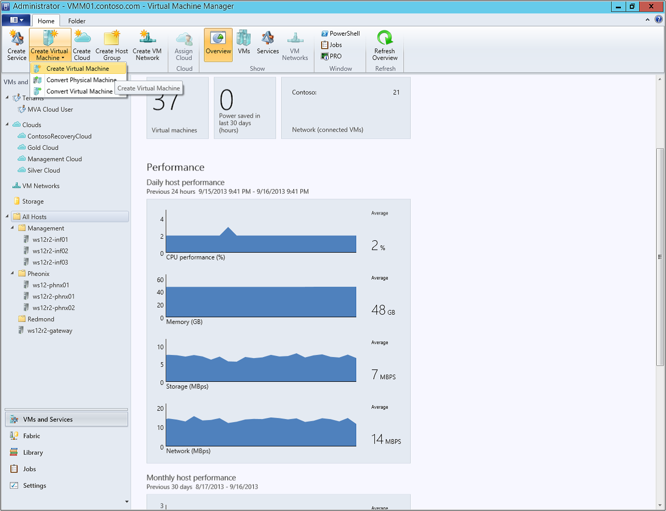Select host ws12-phnx01
This screenshot has height=511, width=666.
click(51, 285)
